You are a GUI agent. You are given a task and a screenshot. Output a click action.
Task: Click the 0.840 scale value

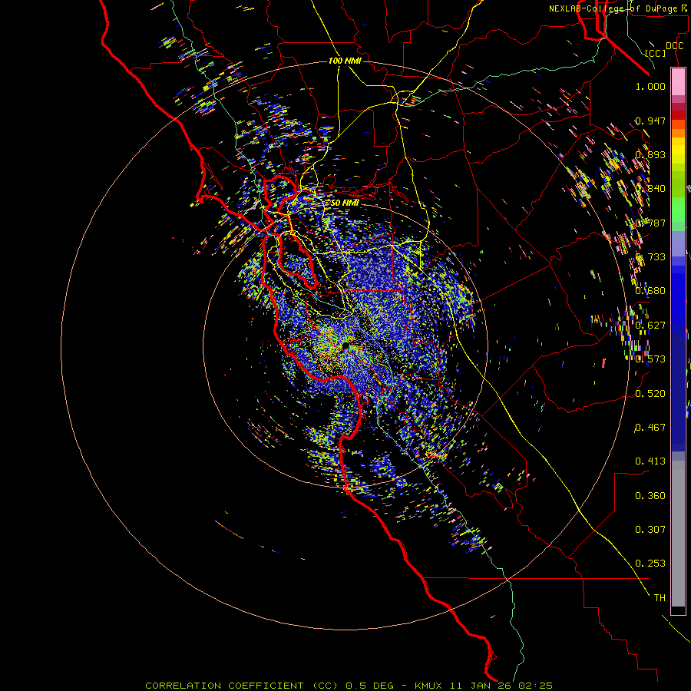(x=650, y=188)
